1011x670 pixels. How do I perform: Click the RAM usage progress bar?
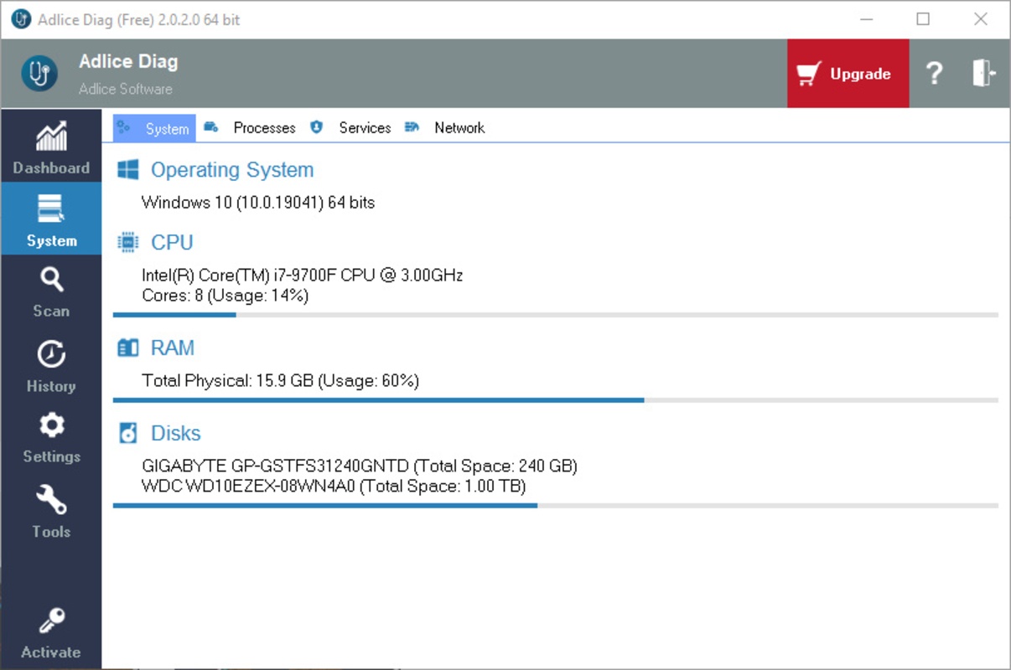pyautogui.click(x=555, y=400)
